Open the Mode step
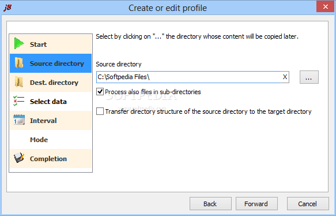The image size is (336, 216). pyautogui.click(x=39, y=140)
